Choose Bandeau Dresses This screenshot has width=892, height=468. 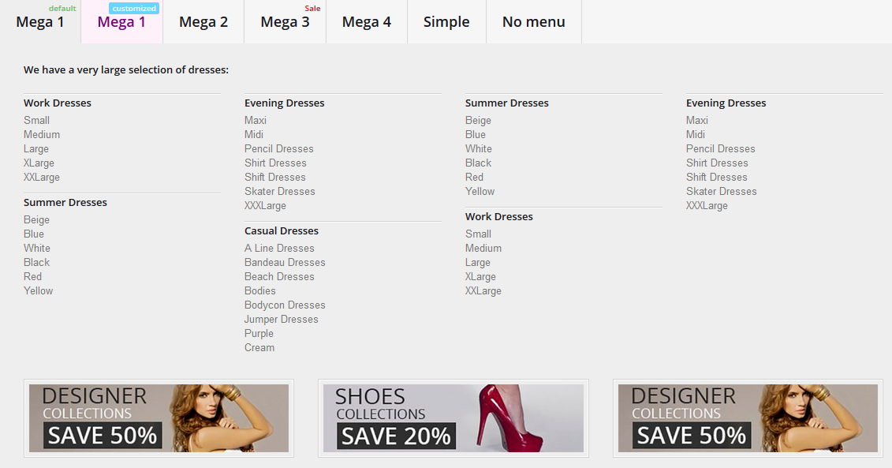tap(285, 263)
